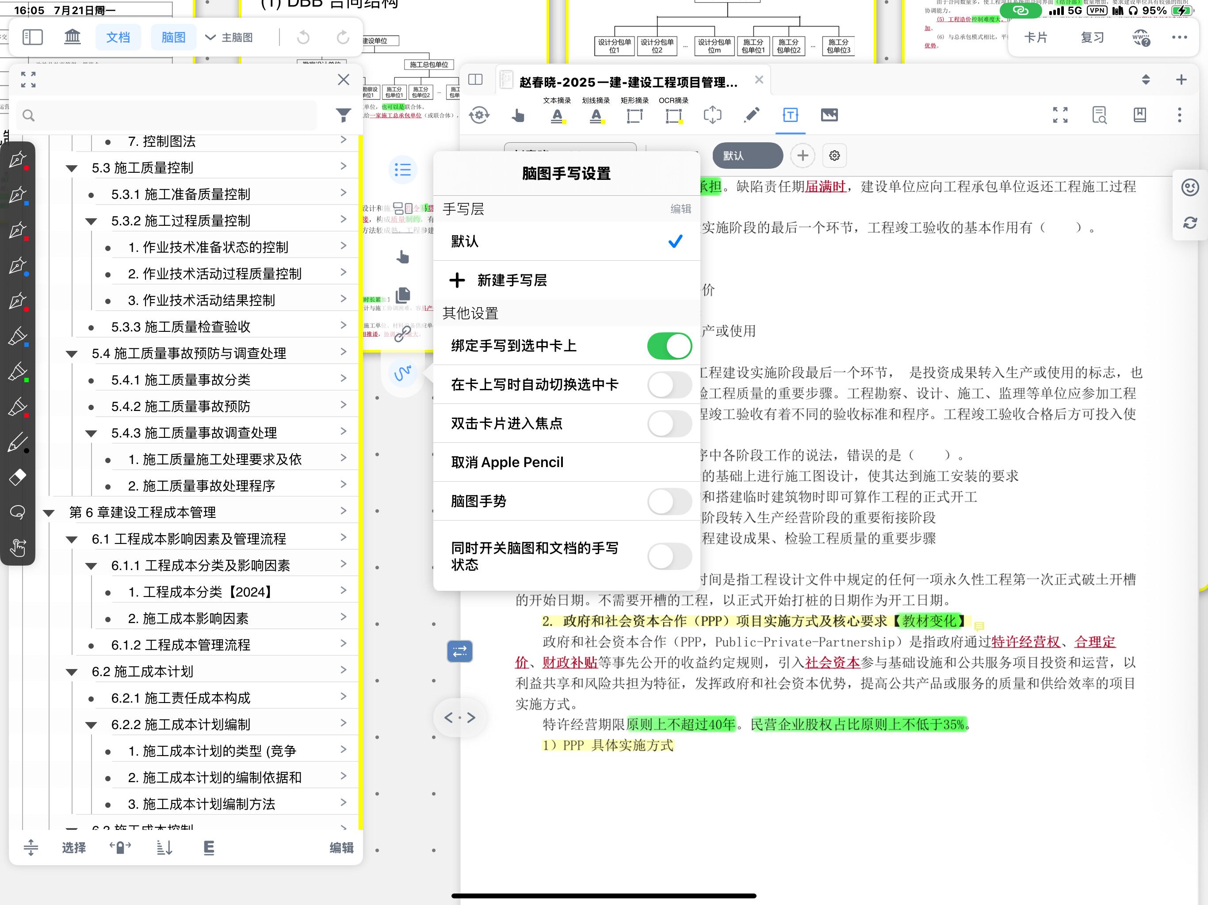Image resolution: width=1208 pixels, height=905 pixels.
Task: Click the copy pages icon on mindmap
Action: (403, 295)
